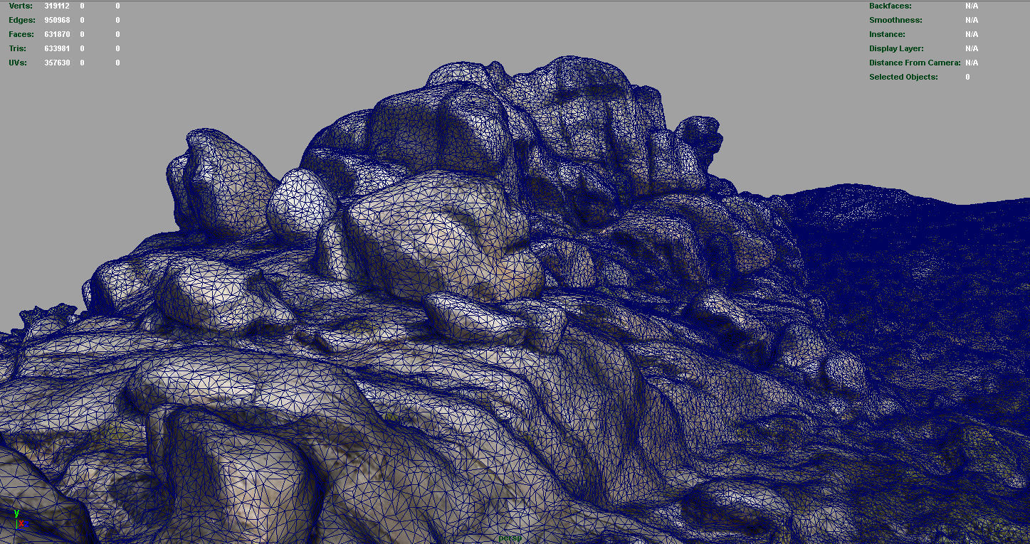Click the 'Faces:' HUD label
The width and height of the screenshot is (1030, 544).
21,34
